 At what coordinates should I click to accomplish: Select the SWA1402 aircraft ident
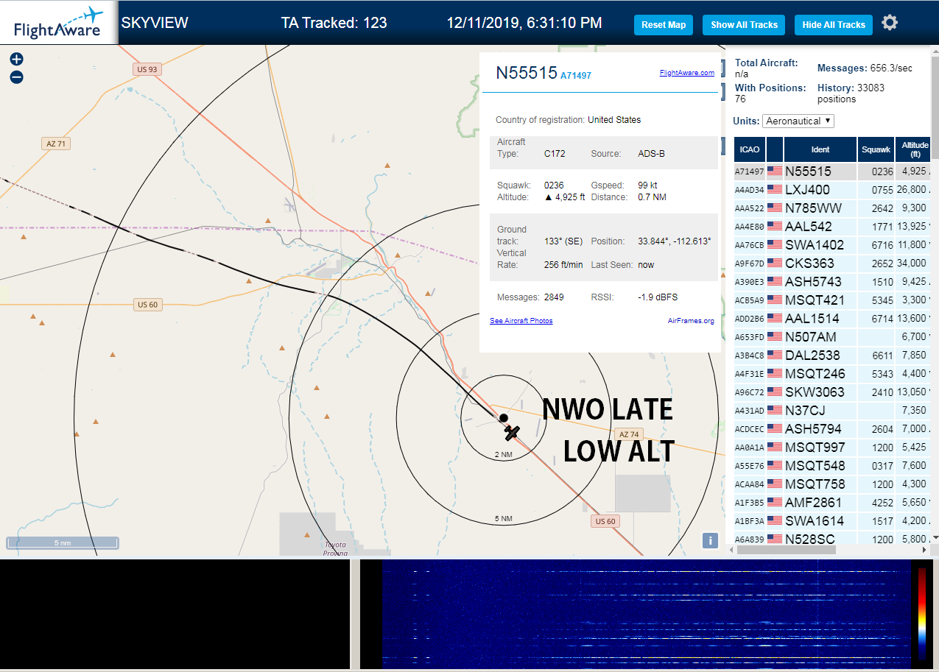[x=815, y=244]
